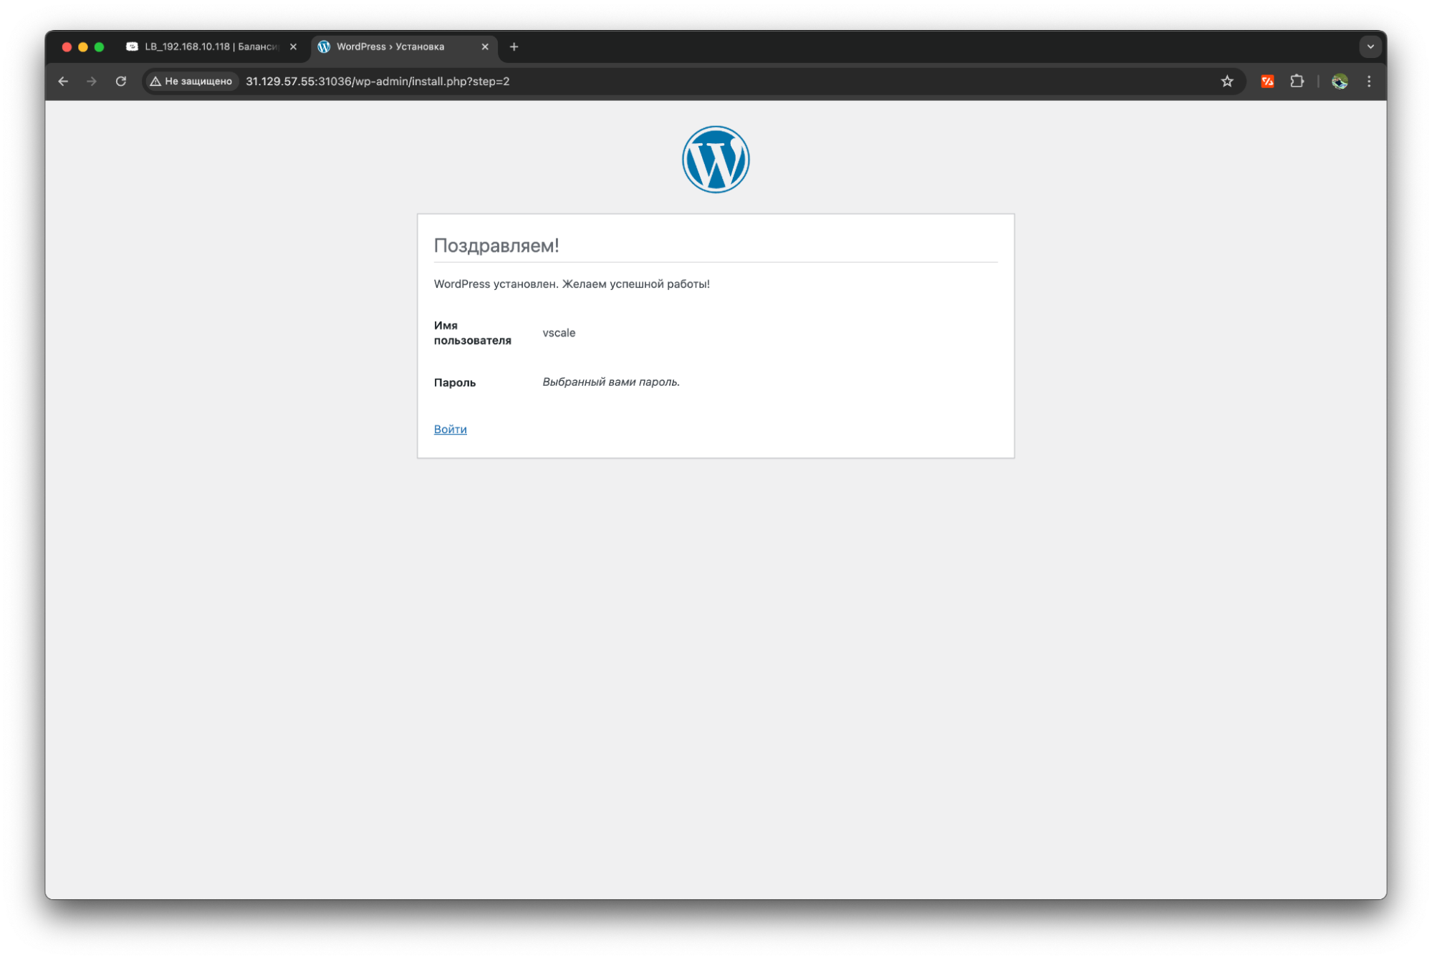
Task: Open the Chrome profile avatar
Action: (x=1339, y=81)
